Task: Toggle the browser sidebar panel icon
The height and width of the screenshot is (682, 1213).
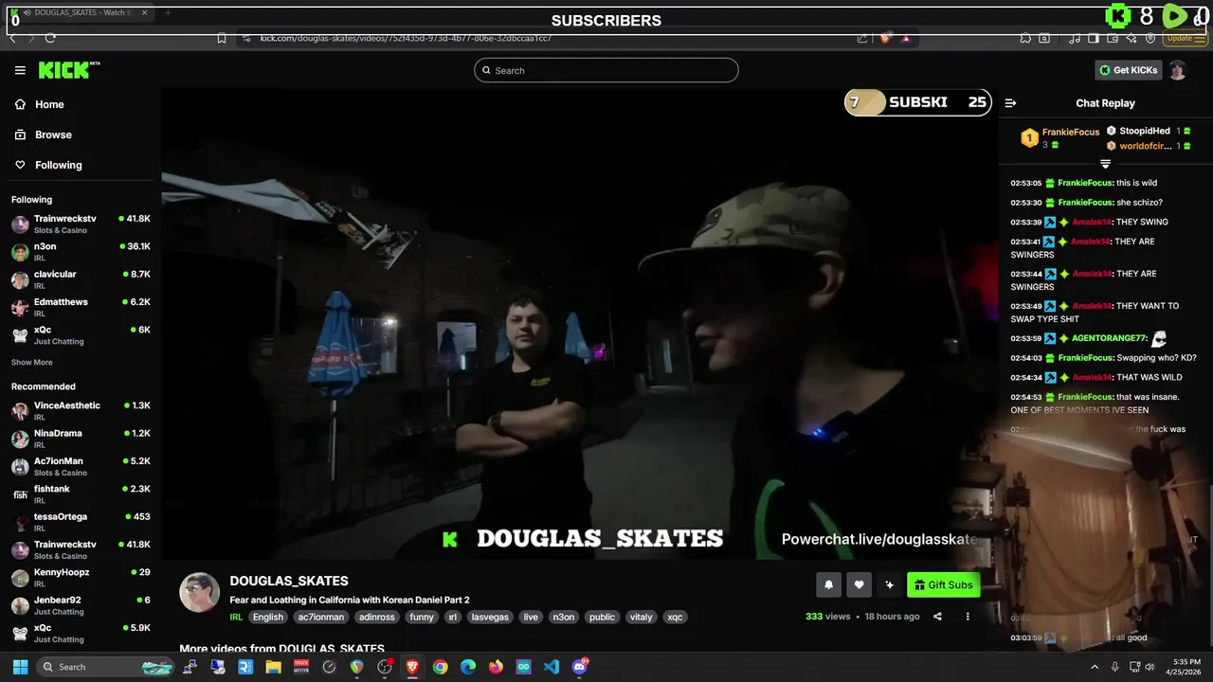Action: pyautogui.click(x=1093, y=38)
